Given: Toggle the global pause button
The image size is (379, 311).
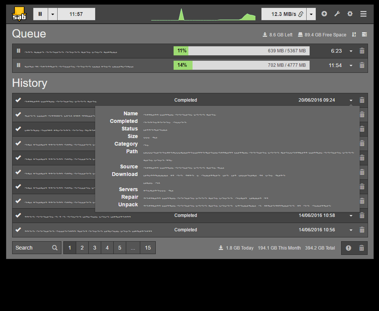Looking at the screenshot, I should tap(41, 14).
